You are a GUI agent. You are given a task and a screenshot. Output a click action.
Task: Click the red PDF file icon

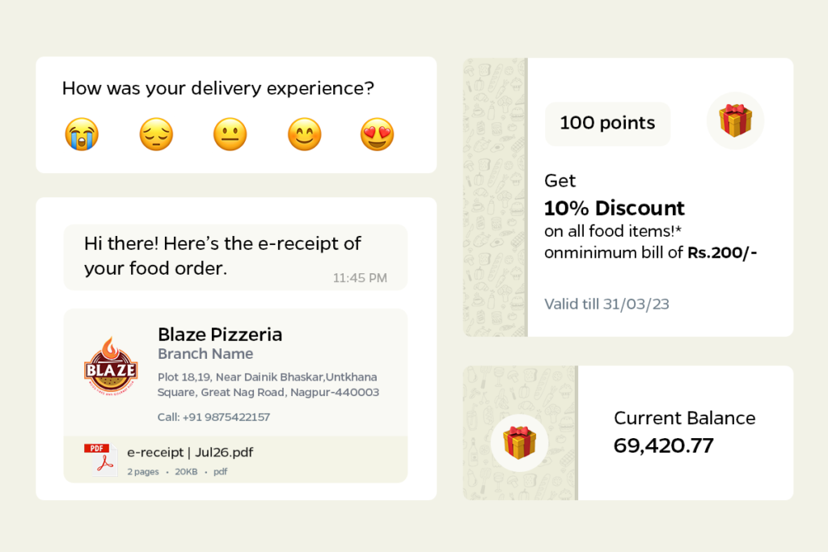pos(100,458)
